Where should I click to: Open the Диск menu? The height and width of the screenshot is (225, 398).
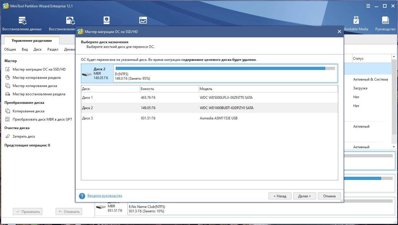[37, 49]
